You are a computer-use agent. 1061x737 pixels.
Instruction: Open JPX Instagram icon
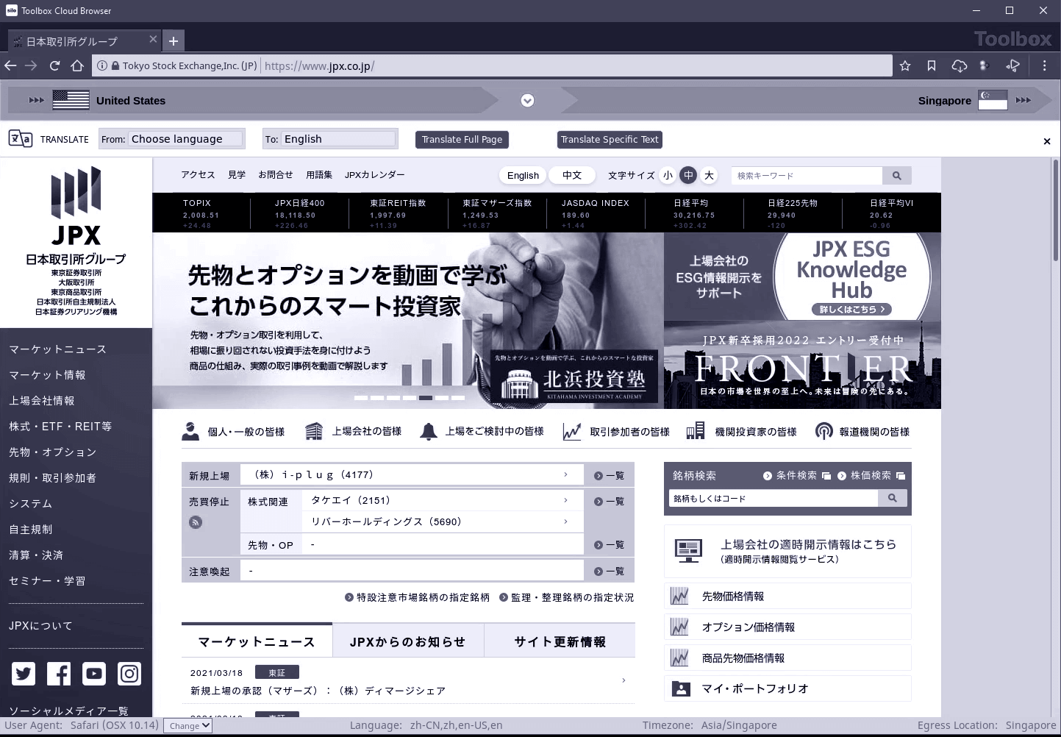129,674
